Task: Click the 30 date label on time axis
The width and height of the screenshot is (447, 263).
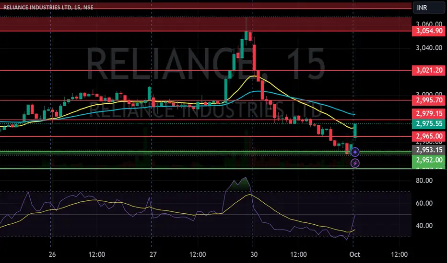Action: pos(254,254)
